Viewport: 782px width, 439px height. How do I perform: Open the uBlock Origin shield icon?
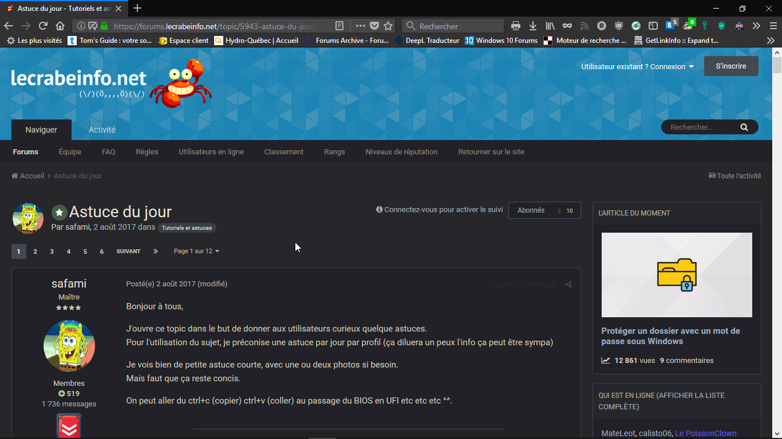pyautogui.click(x=619, y=26)
